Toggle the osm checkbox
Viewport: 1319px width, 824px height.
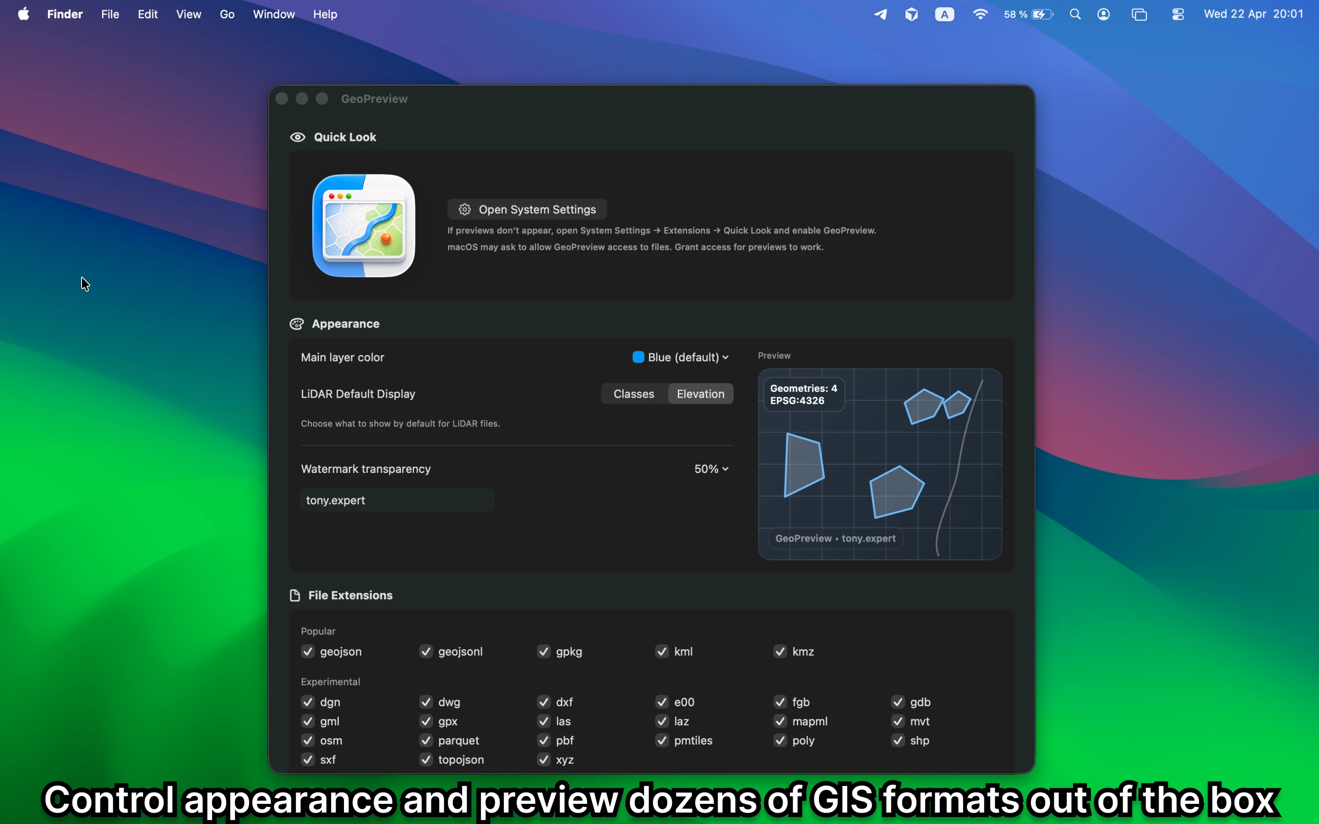pyautogui.click(x=308, y=740)
